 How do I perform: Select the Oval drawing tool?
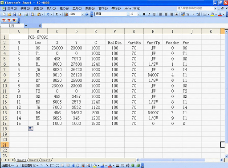[57, 165]
